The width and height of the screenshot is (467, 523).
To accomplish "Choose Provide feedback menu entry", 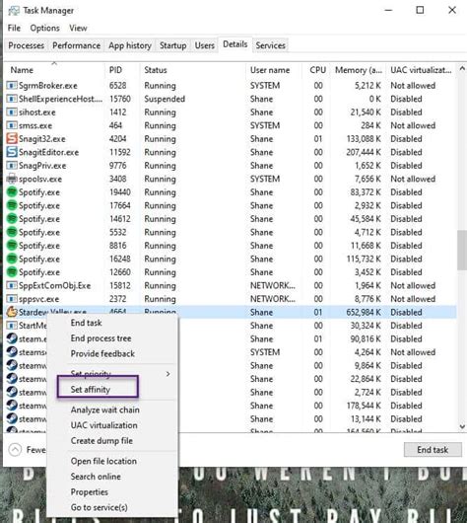I will (x=102, y=353).
